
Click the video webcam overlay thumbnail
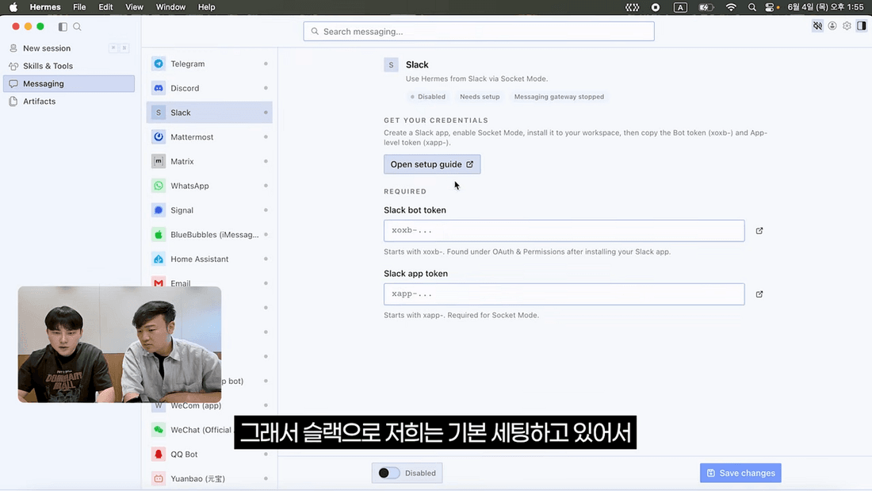120,344
